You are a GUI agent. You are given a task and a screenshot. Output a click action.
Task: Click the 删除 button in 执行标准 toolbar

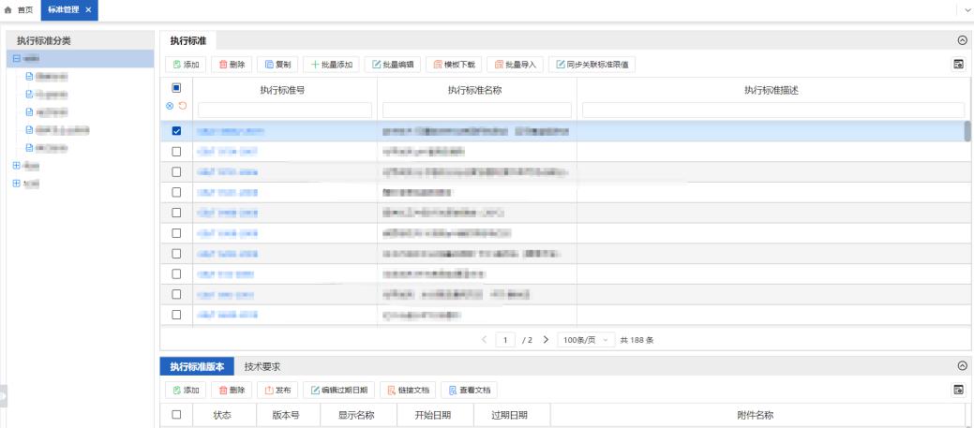(232, 65)
